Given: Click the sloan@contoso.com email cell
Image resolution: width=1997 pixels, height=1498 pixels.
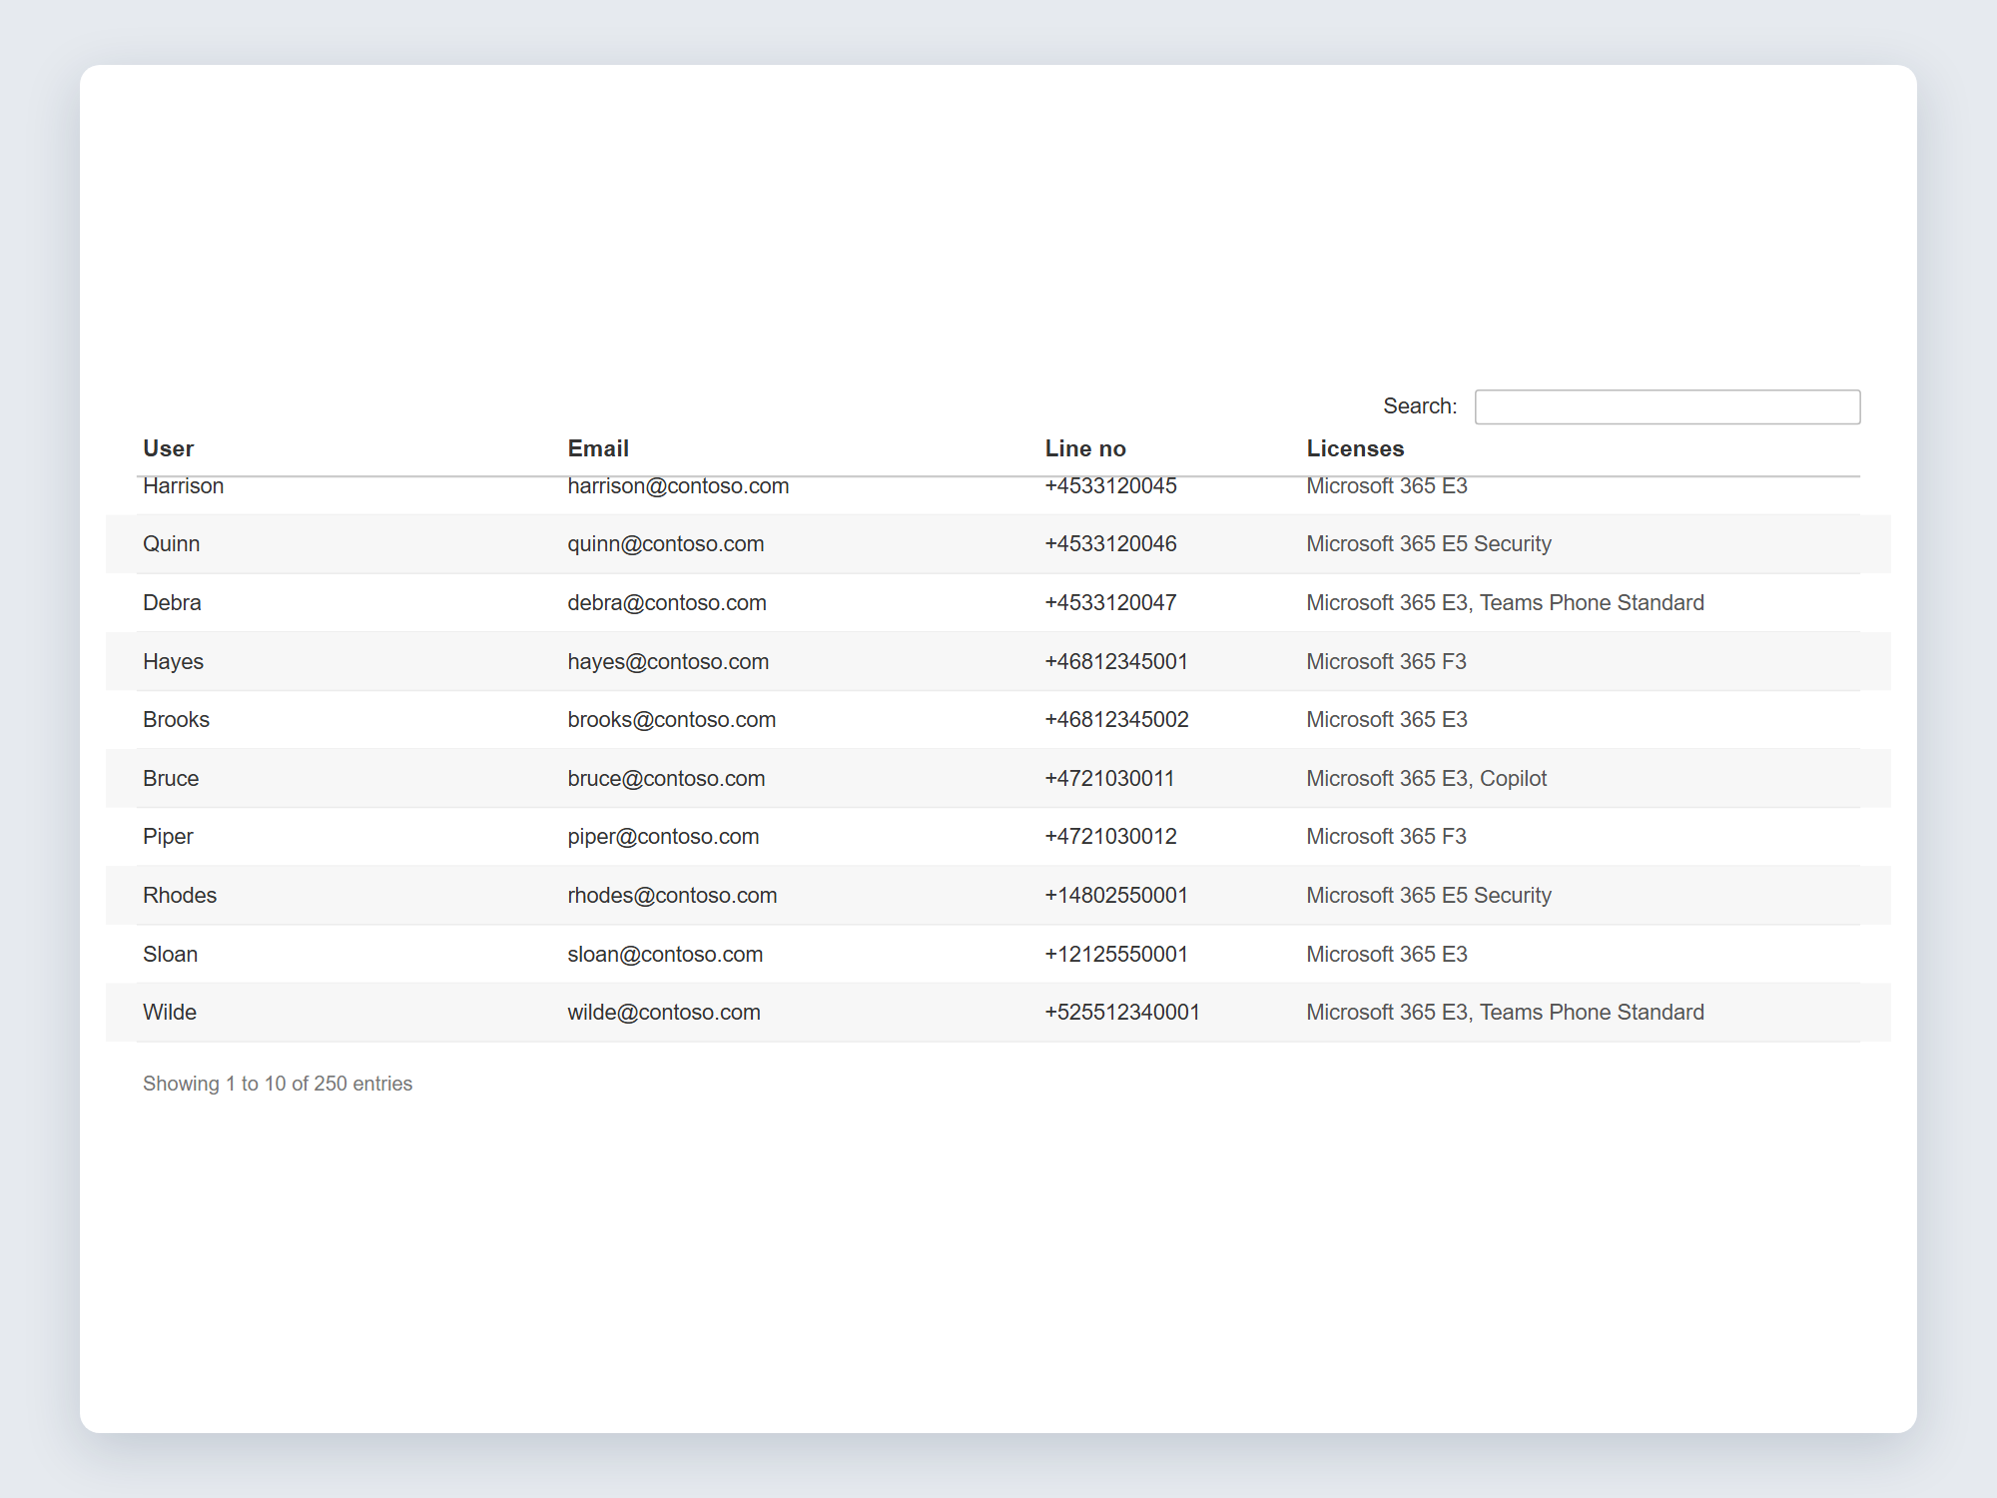Looking at the screenshot, I should click(x=665, y=955).
